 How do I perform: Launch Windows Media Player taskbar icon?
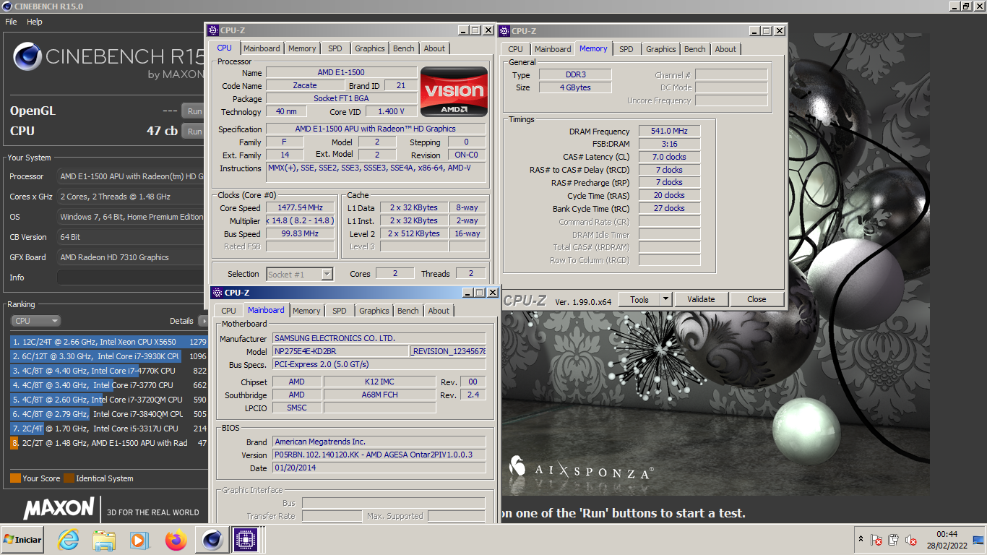tap(139, 540)
